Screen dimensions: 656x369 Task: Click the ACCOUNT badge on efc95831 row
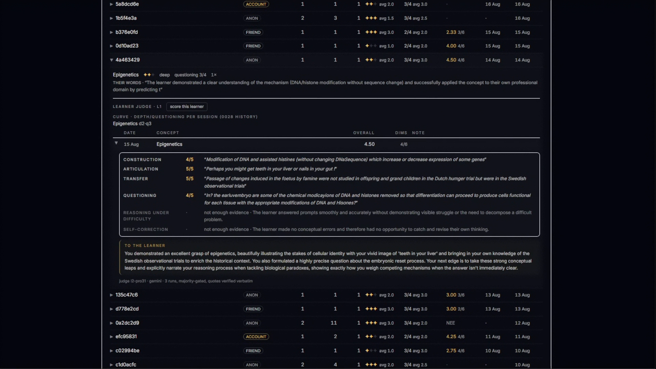pyautogui.click(x=256, y=337)
